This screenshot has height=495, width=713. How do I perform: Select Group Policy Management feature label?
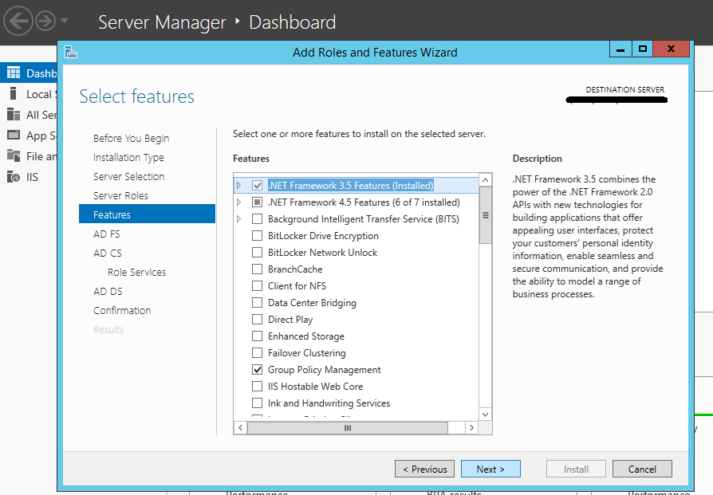pyautogui.click(x=325, y=370)
